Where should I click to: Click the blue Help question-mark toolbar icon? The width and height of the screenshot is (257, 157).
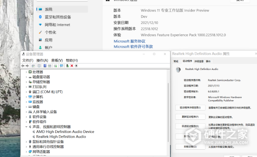point(45,65)
